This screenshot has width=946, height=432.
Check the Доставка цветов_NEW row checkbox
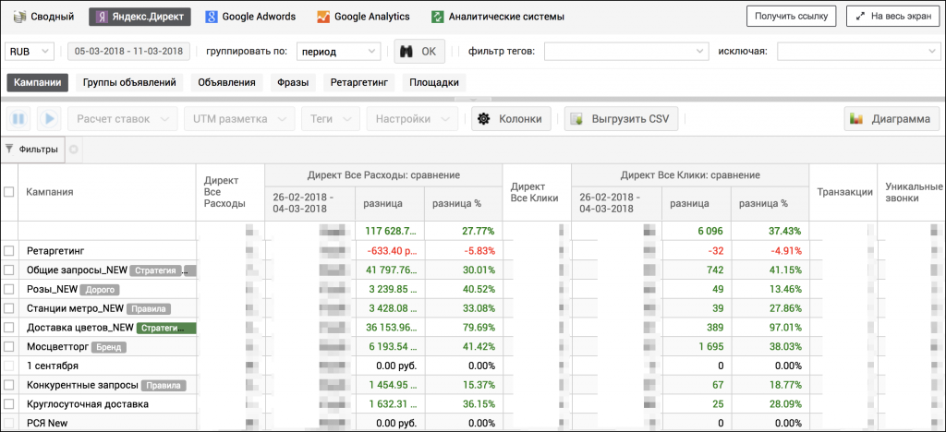[9, 328]
